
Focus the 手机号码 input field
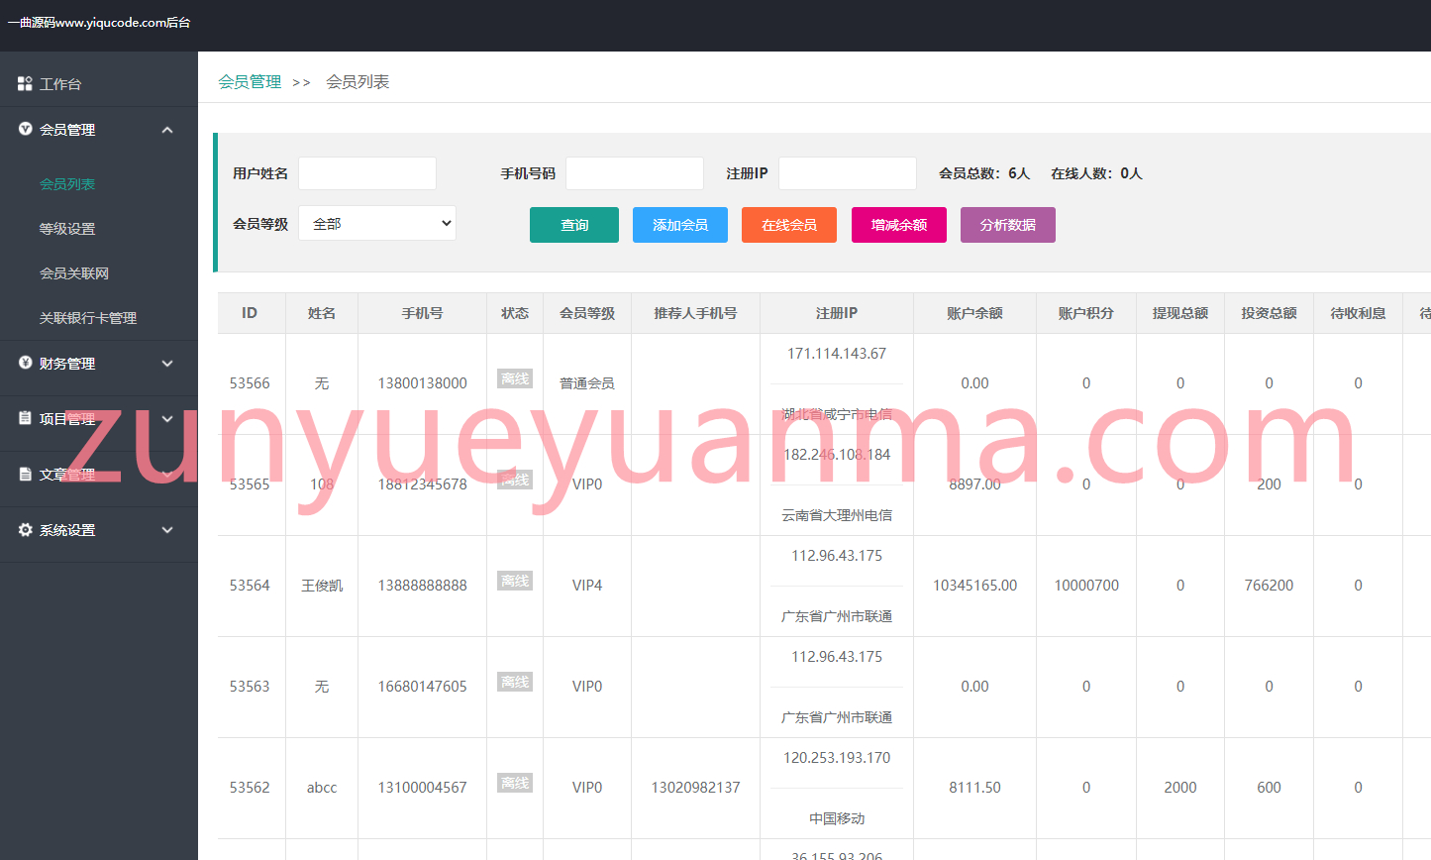(635, 173)
